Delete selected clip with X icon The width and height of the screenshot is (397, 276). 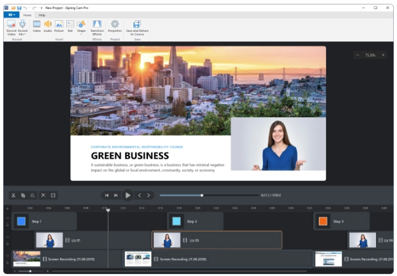click(43, 196)
